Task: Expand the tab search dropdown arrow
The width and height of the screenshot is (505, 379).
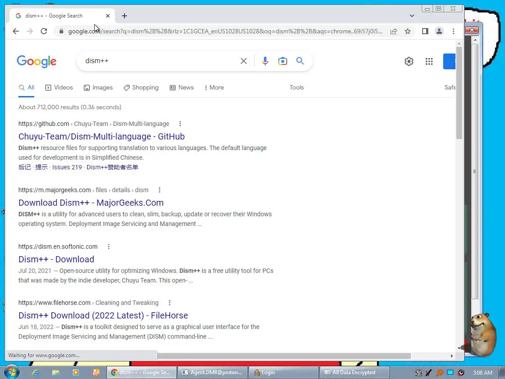Action: 412,16
